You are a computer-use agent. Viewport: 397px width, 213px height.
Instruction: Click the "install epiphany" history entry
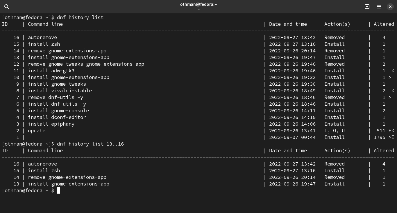[51, 124]
